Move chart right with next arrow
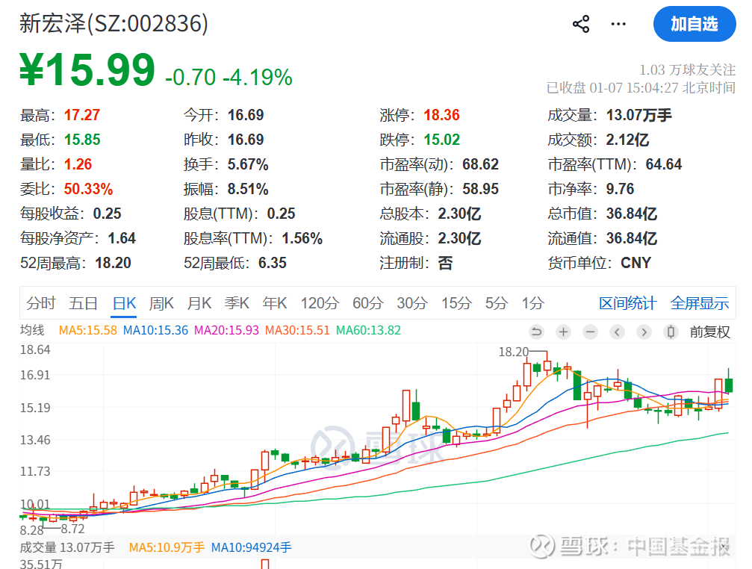The width and height of the screenshot is (752, 569). [x=644, y=332]
